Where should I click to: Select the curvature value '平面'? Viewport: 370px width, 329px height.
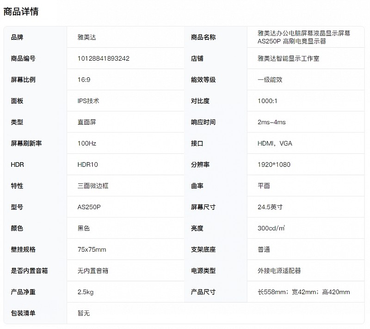(x=264, y=186)
